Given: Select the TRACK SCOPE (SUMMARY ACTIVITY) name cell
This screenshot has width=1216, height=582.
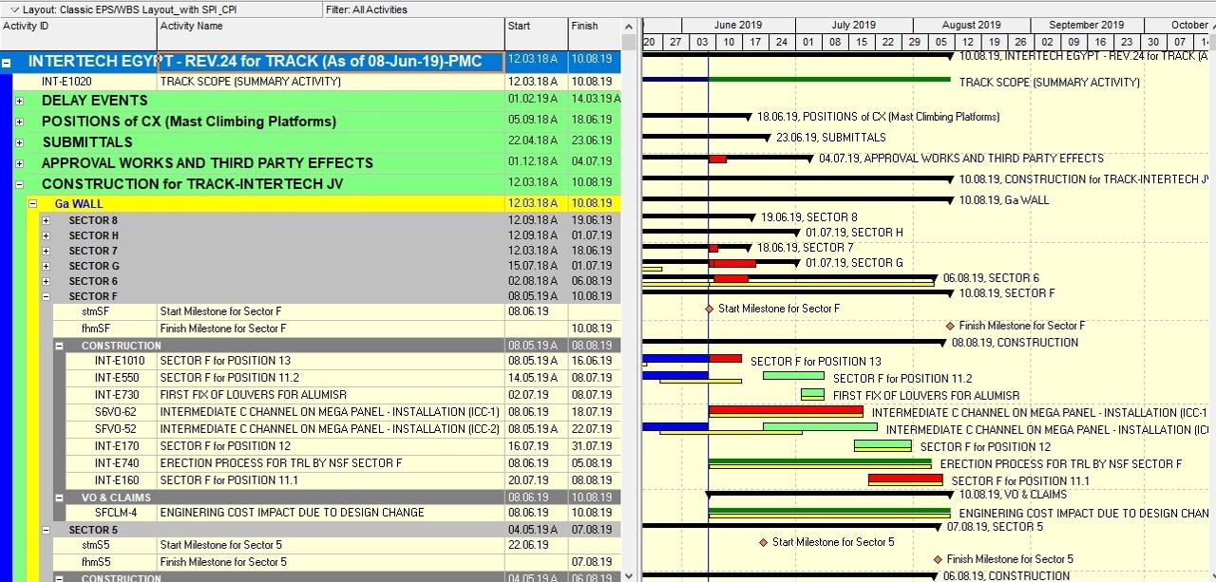Looking at the screenshot, I should (x=331, y=82).
